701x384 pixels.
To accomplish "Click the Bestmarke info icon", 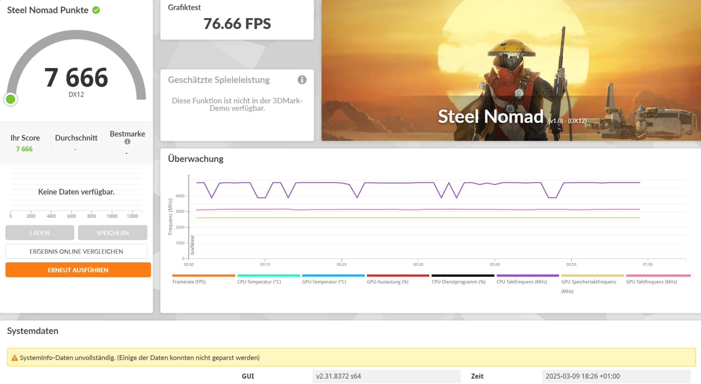I will (127, 142).
